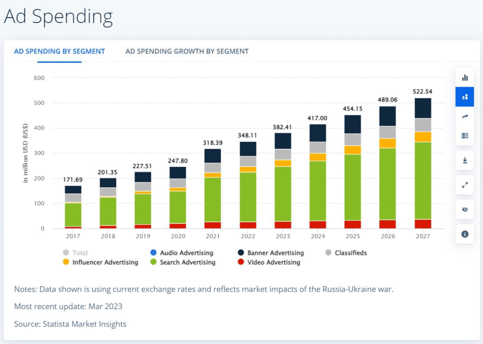The width and height of the screenshot is (483, 344).
Task: Toggle Audio Advertising in the legend
Action: [186, 253]
